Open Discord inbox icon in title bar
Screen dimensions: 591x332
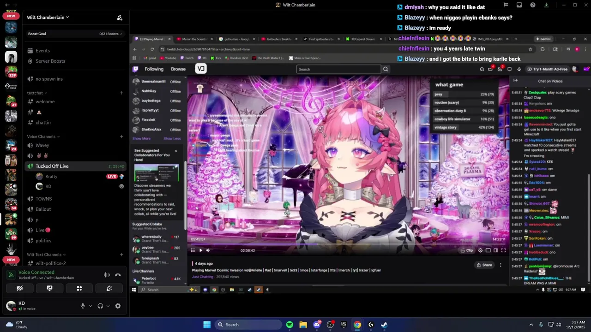pyautogui.click(x=519, y=5)
